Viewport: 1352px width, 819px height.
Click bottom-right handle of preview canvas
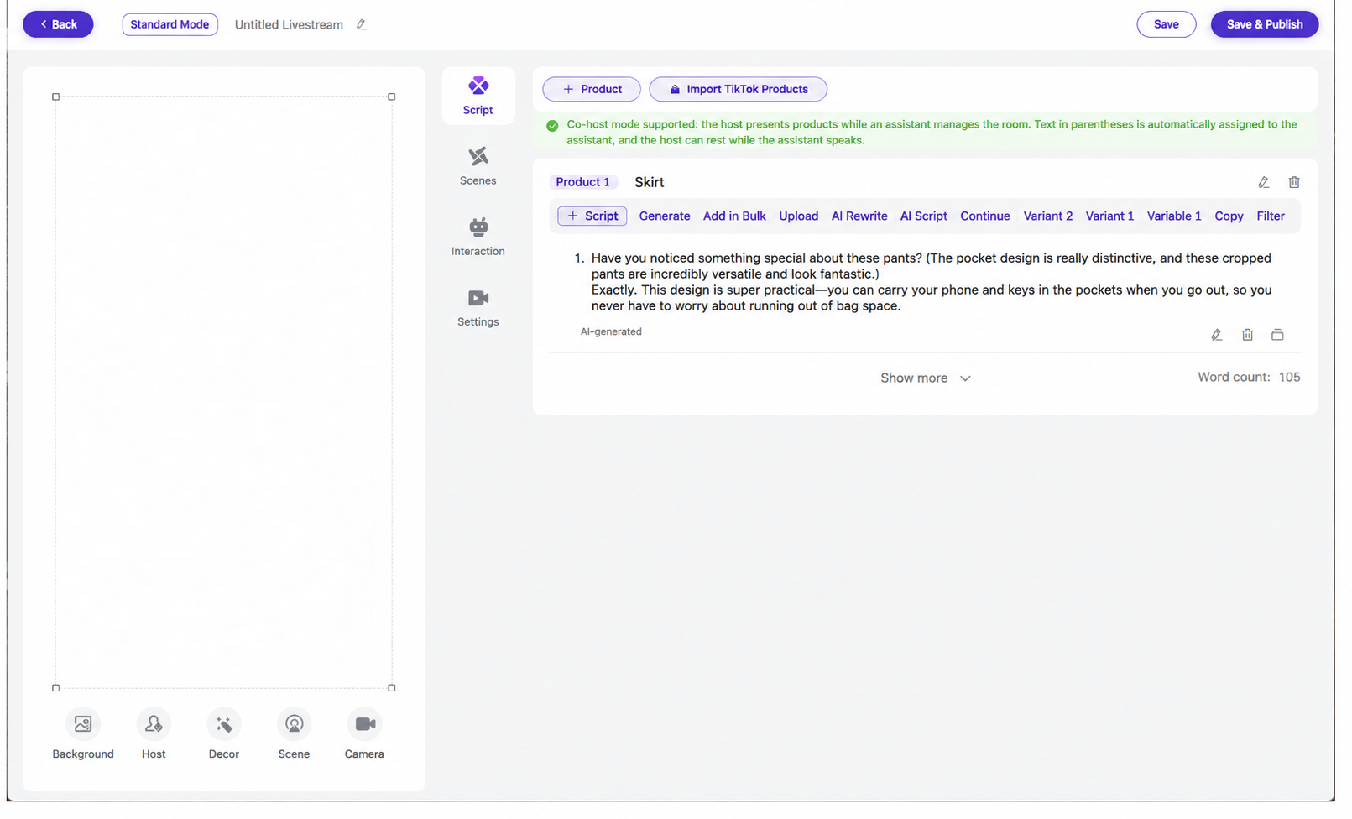tap(391, 687)
